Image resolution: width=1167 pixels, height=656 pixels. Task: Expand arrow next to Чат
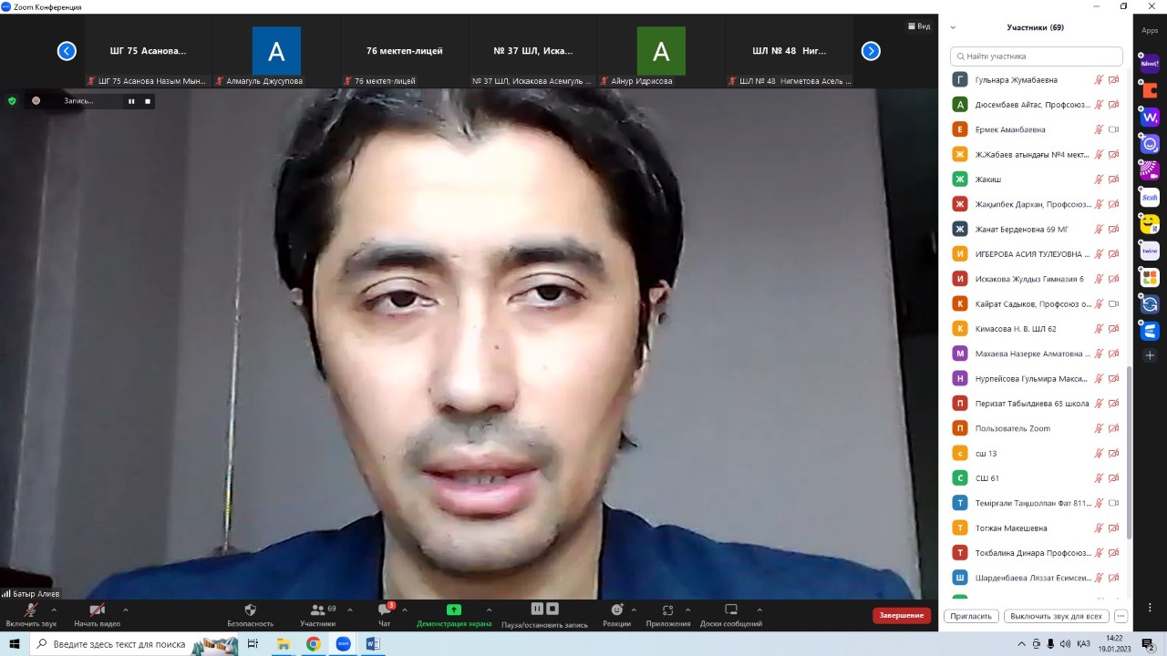(405, 610)
